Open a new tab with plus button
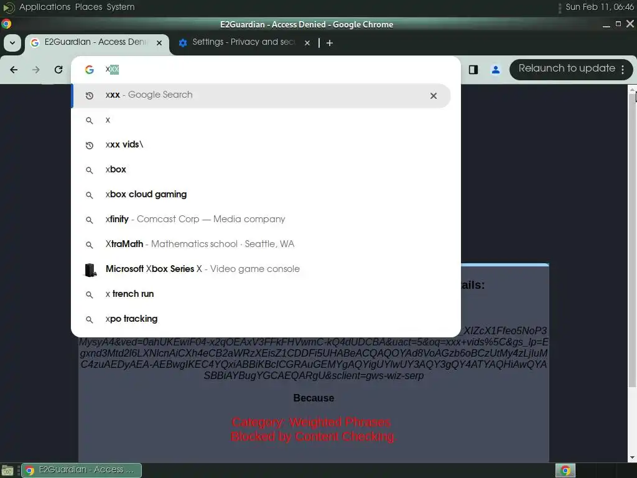Viewport: 637px width, 478px height. [330, 43]
